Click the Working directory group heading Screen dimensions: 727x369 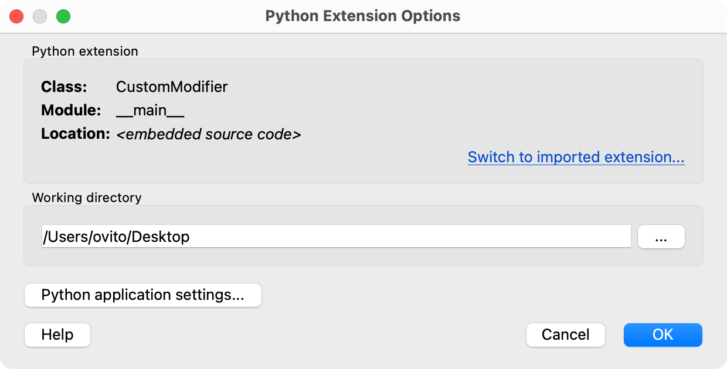click(87, 197)
